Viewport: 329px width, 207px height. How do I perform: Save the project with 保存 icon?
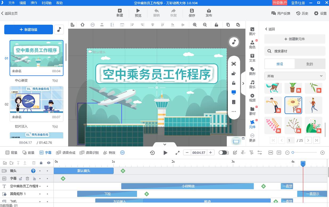[192, 13]
